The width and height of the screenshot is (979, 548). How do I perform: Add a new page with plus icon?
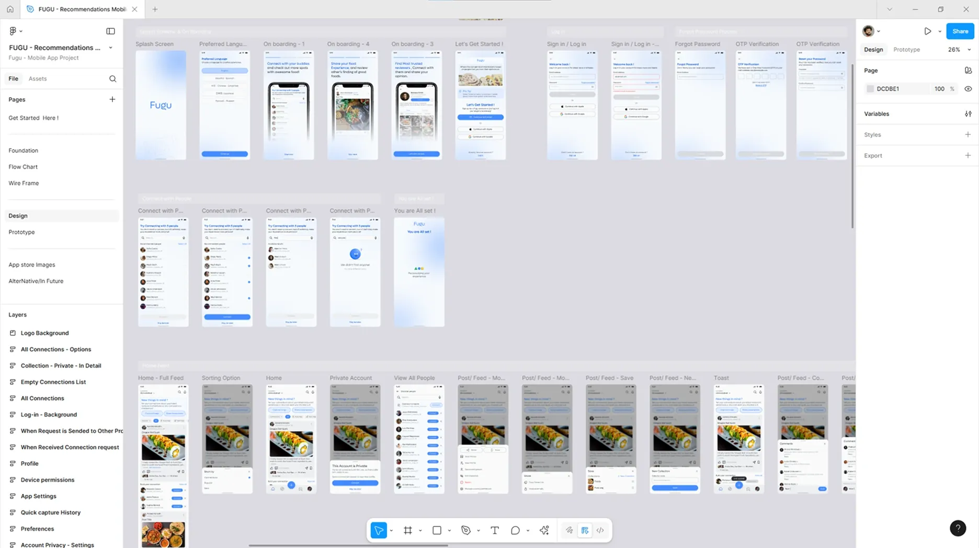point(112,99)
